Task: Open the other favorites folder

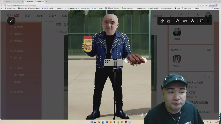Action: (x=216, y=8)
